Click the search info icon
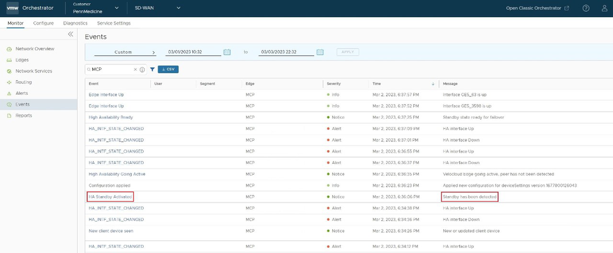 click(142, 69)
